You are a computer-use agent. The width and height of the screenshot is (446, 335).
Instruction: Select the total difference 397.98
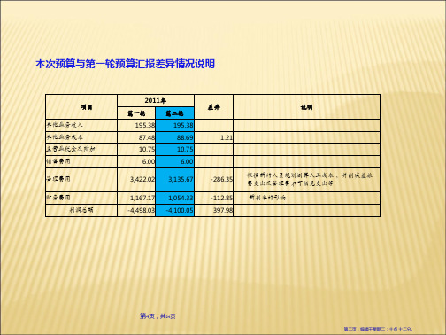(x=213, y=210)
